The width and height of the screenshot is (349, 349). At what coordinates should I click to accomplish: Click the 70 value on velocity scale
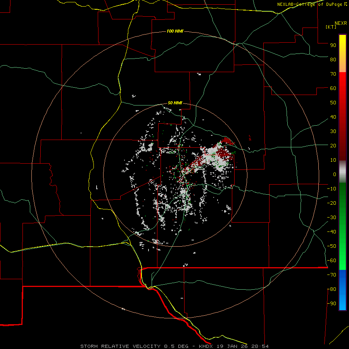pos(333,74)
